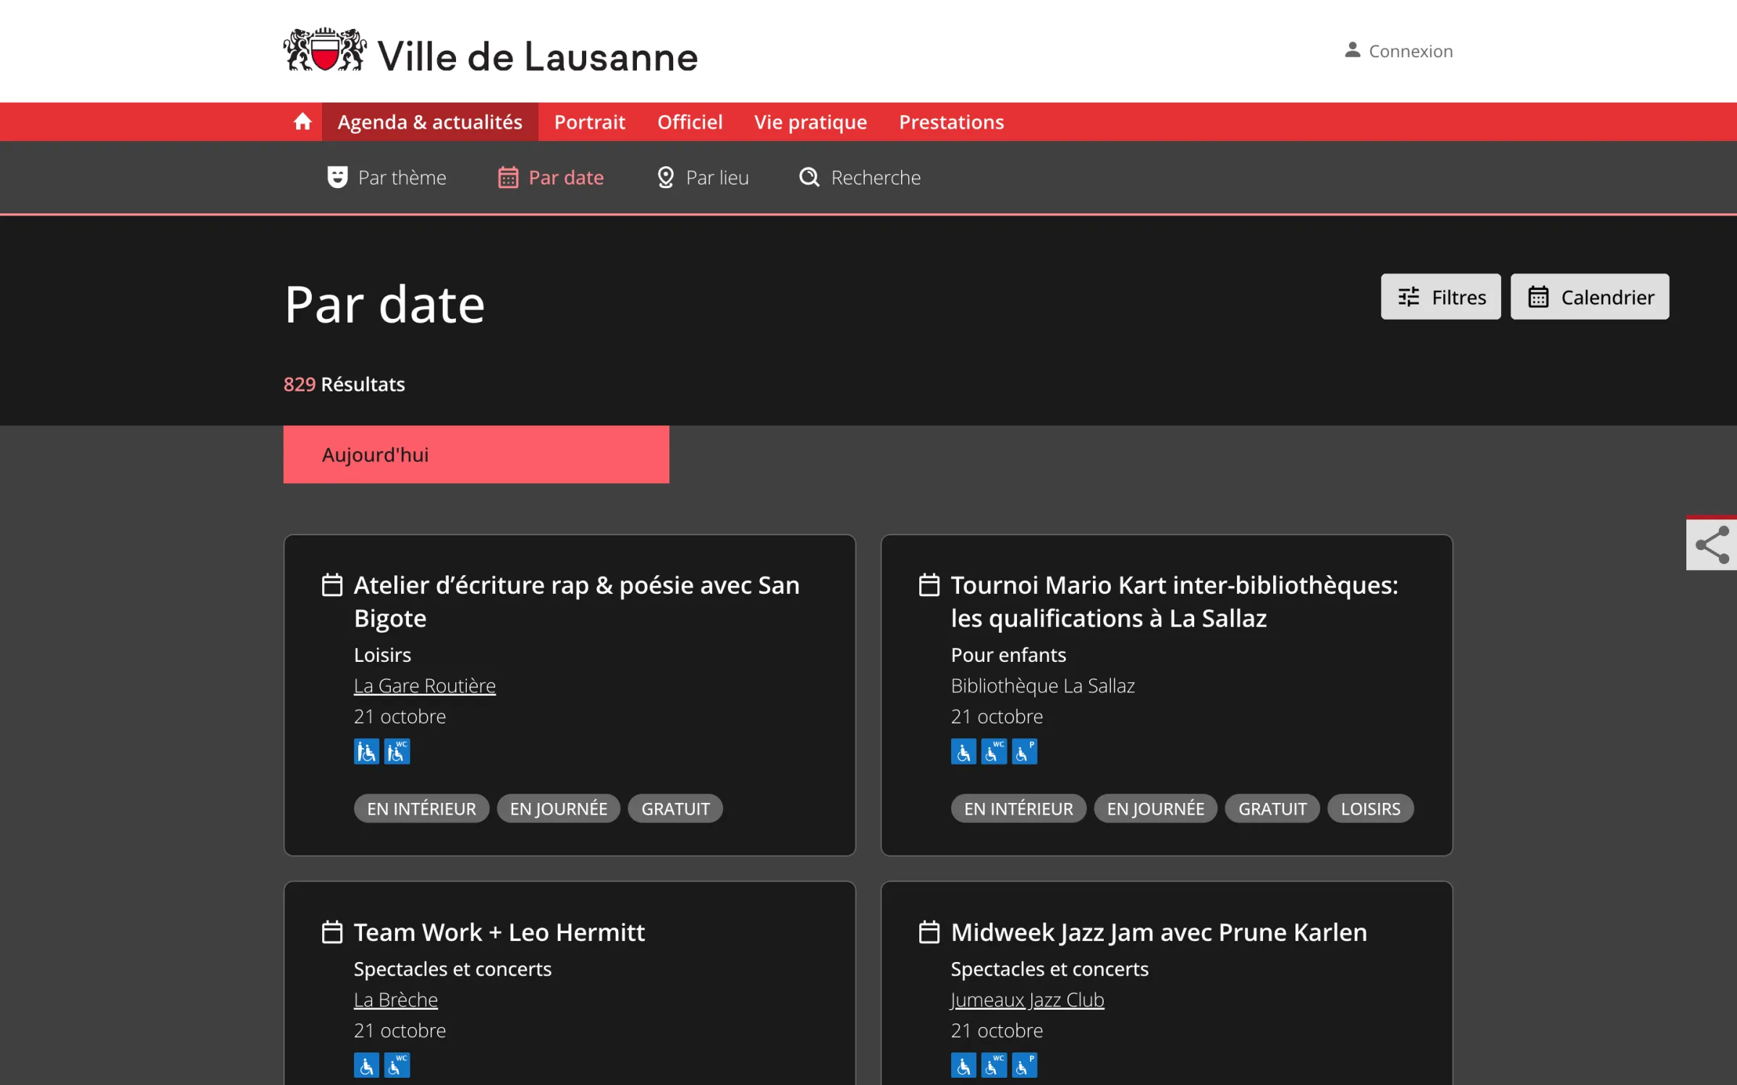The image size is (1737, 1085).
Task: Click accessible parking icon on Mario Kart card
Action: 1024,752
